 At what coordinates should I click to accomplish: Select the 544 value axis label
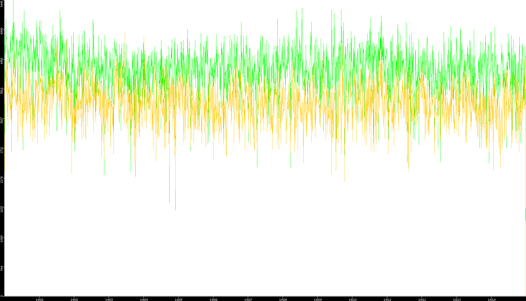point(2,268)
